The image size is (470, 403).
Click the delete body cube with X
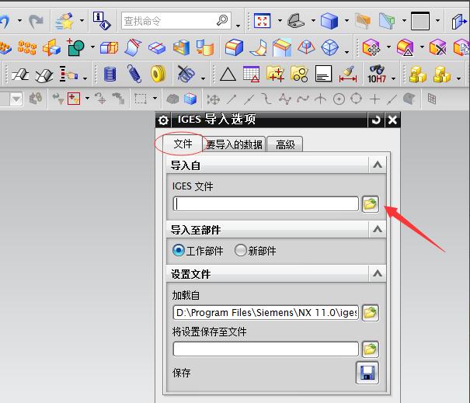(437, 47)
